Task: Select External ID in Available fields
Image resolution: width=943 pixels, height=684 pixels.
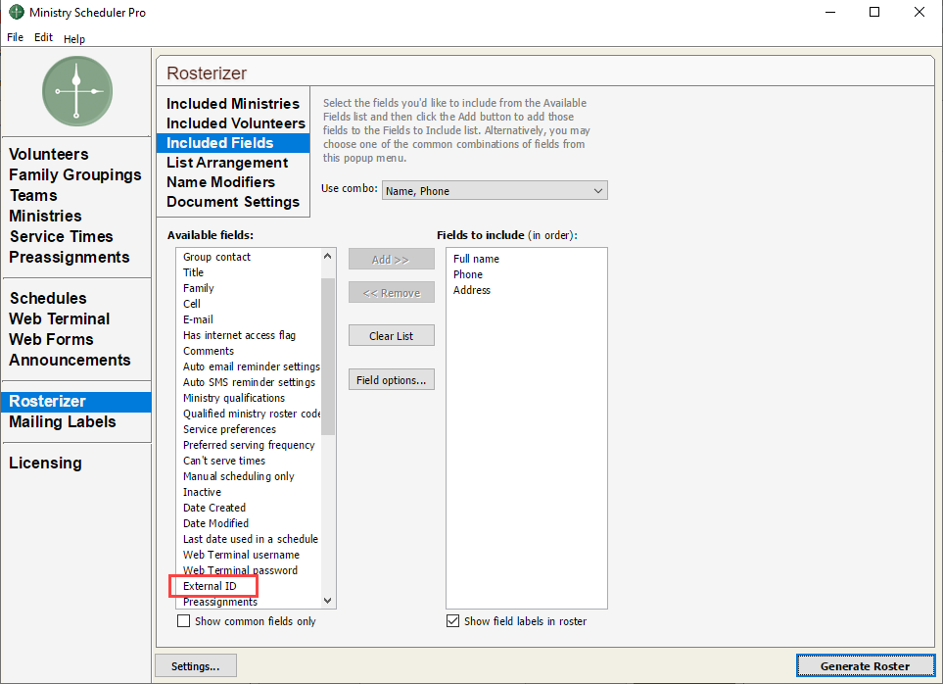Action: click(211, 586)
